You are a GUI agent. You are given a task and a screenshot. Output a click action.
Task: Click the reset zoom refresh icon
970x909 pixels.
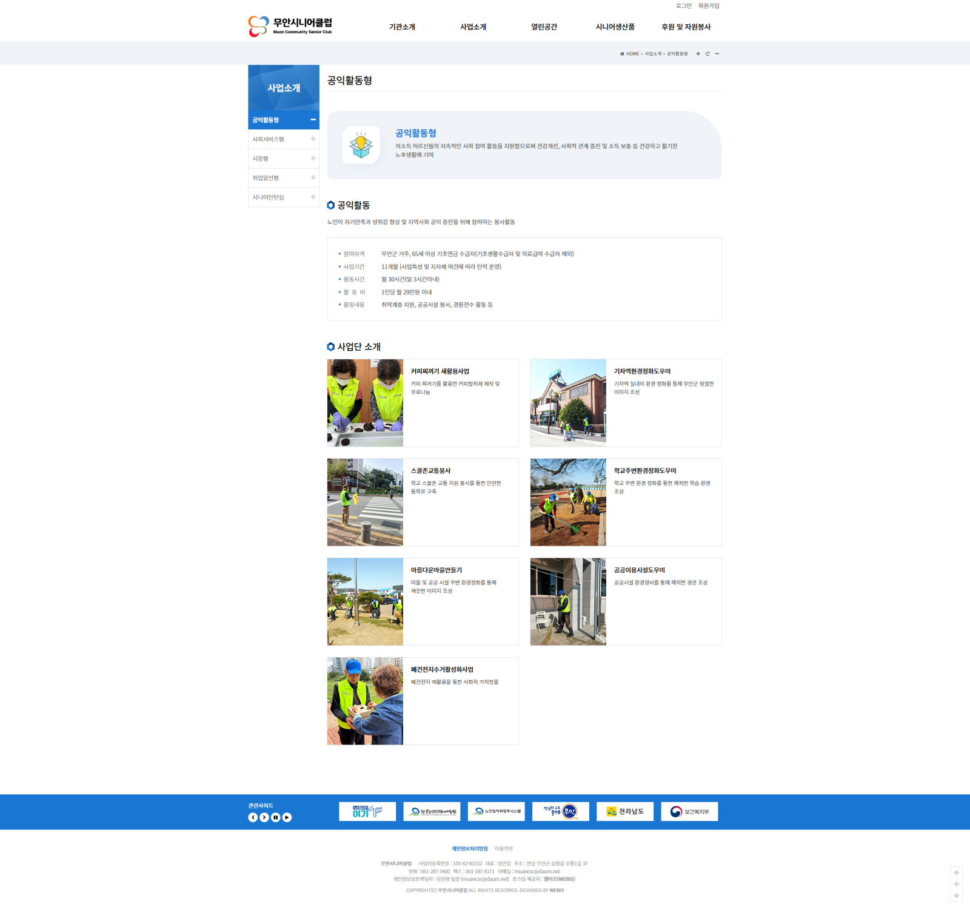(707, 54)
